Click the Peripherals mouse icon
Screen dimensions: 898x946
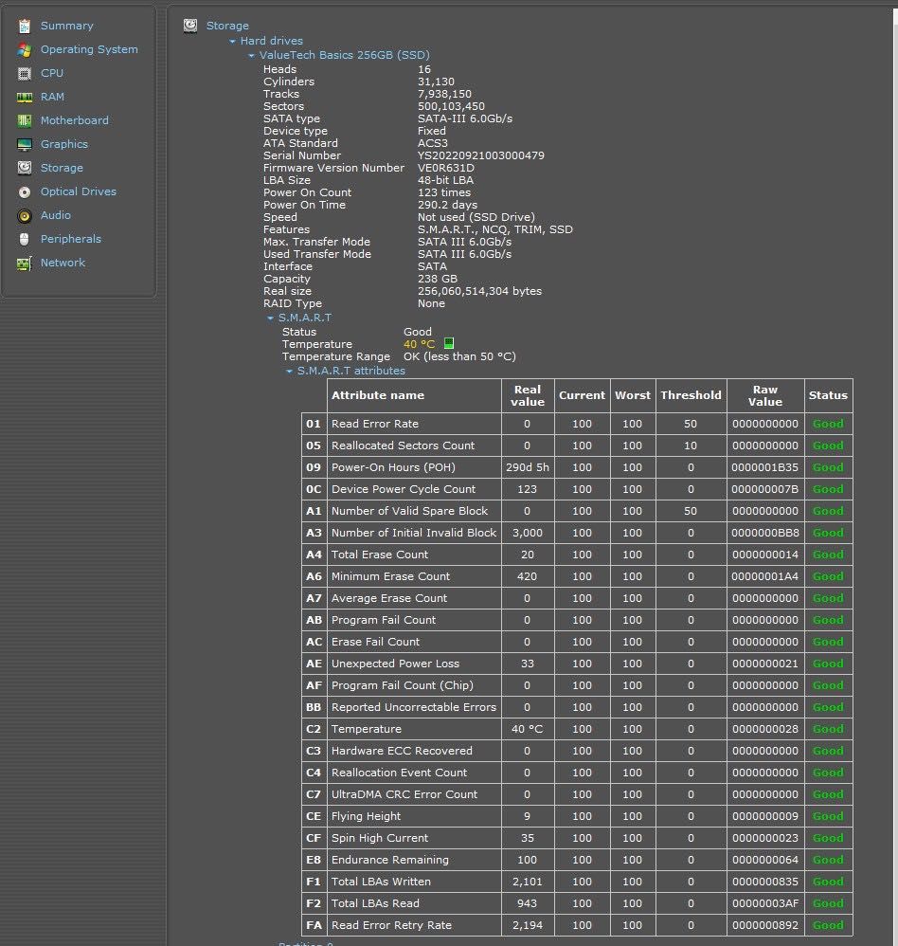[x=24, y=239]
